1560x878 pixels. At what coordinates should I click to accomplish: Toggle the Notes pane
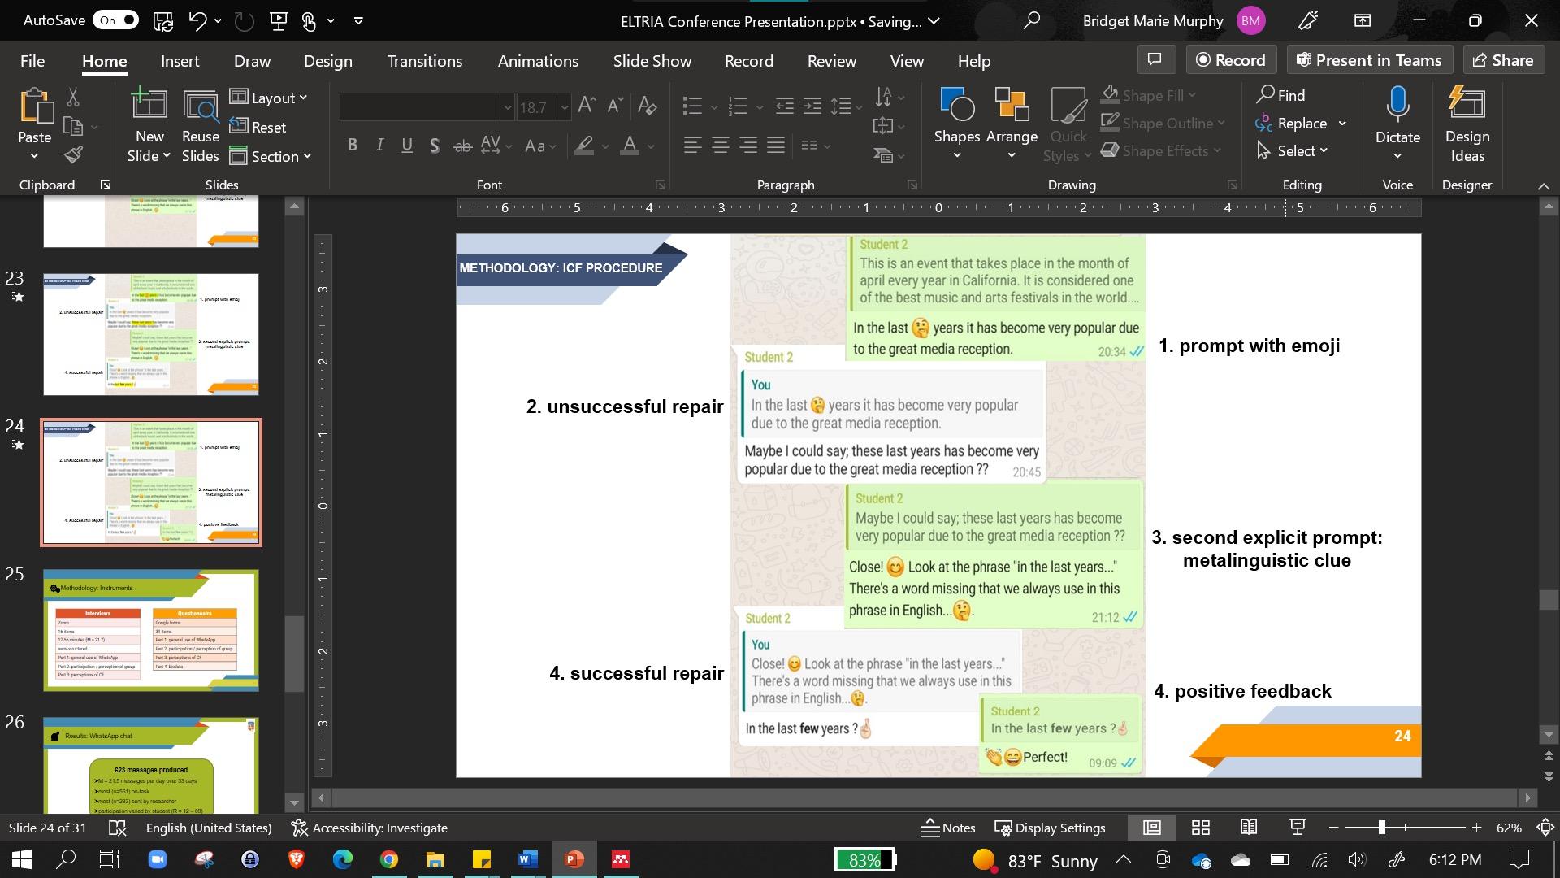coord(948,828)
